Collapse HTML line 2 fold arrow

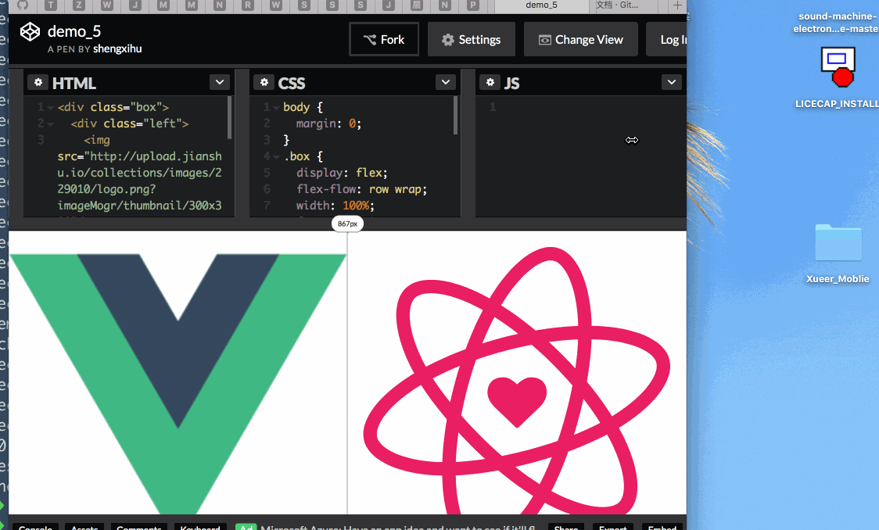pos(51,124)
